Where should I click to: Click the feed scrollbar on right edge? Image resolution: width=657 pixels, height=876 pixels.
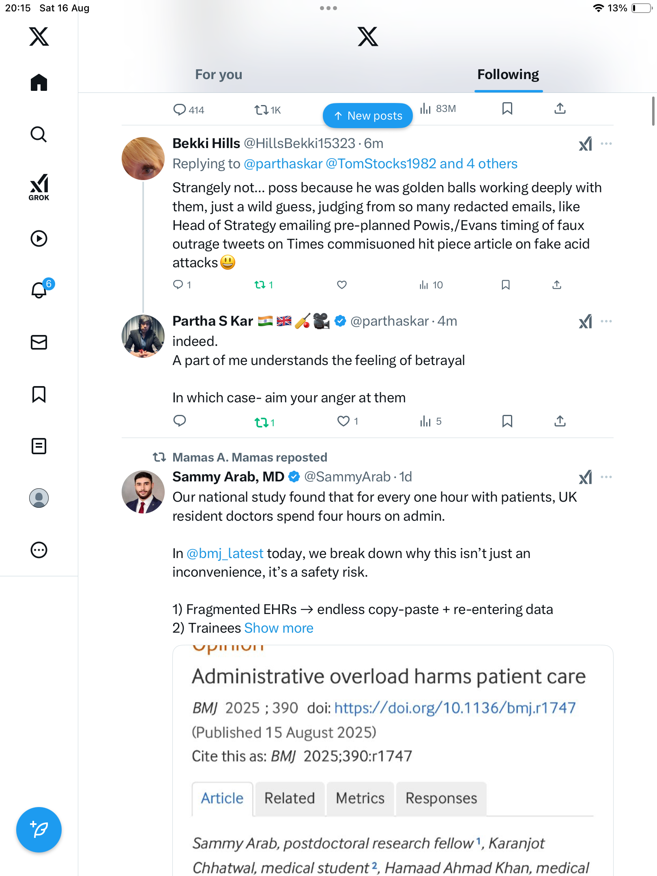tap(653, 112)
